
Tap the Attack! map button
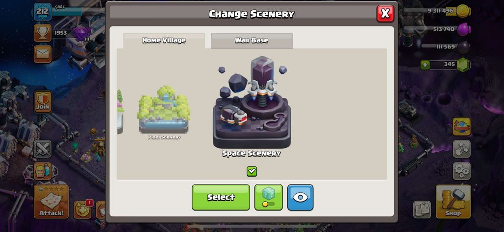click(x=51, y=202)
